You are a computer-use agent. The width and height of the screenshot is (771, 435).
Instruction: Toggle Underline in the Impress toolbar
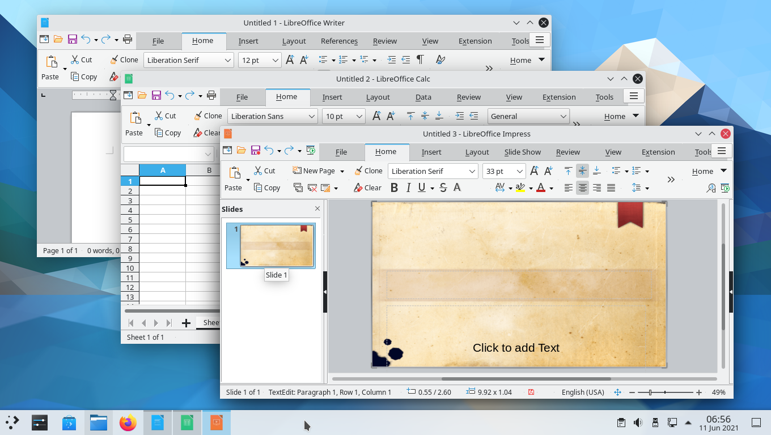tap(422, 187)
